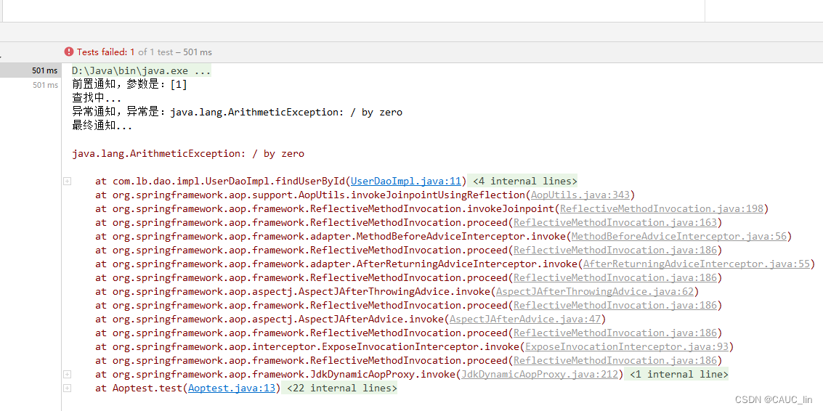The image size is (823, 411).
Task: Click the '前置通知，参数是：[1]' output line
Action: tap(129, 84)
